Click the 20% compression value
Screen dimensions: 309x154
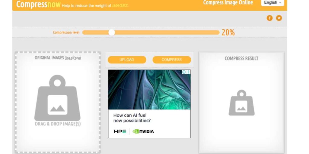coord(228,32)
